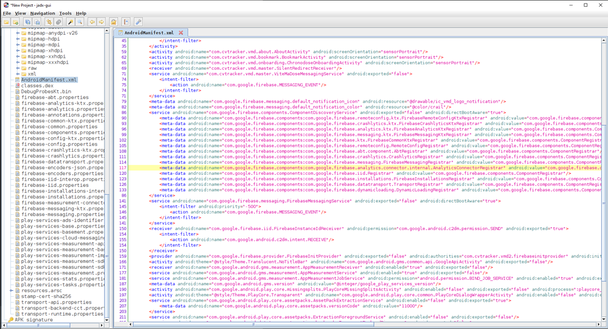The image size is (608, 329).
Task: Select classes.dex in the tree
Action: click(37, 86)
